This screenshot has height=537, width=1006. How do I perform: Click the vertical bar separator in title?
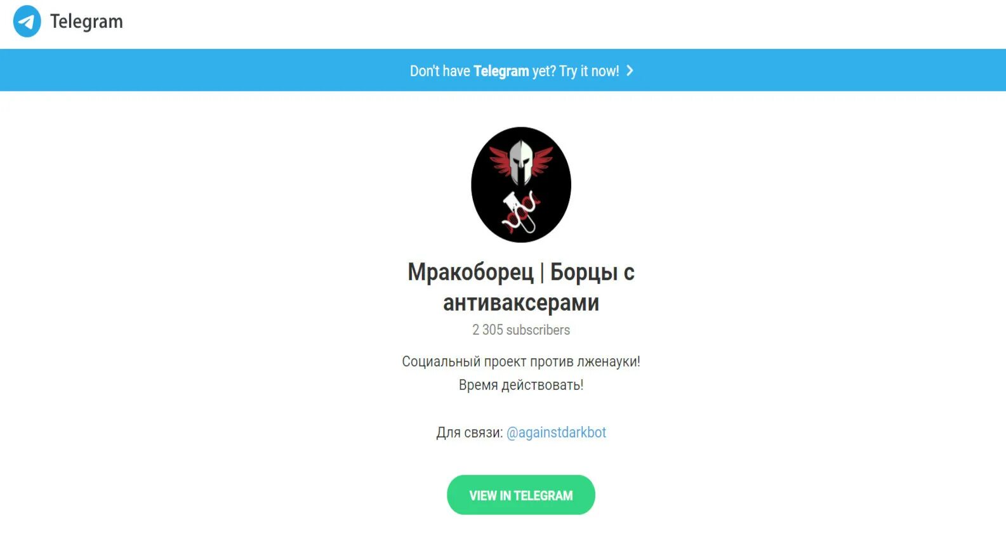[x=542, y=273]
